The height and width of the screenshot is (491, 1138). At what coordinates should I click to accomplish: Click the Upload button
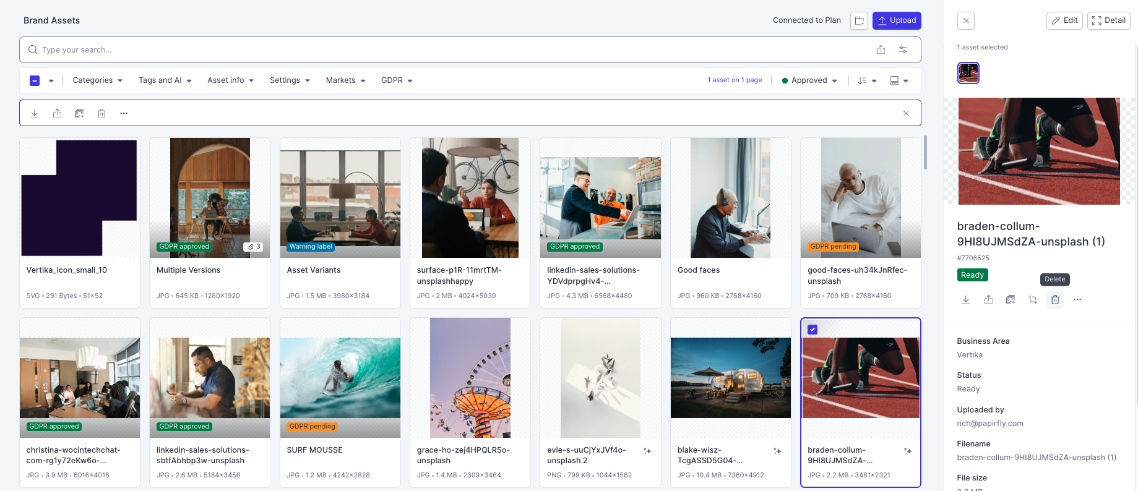tap(897, 20)
